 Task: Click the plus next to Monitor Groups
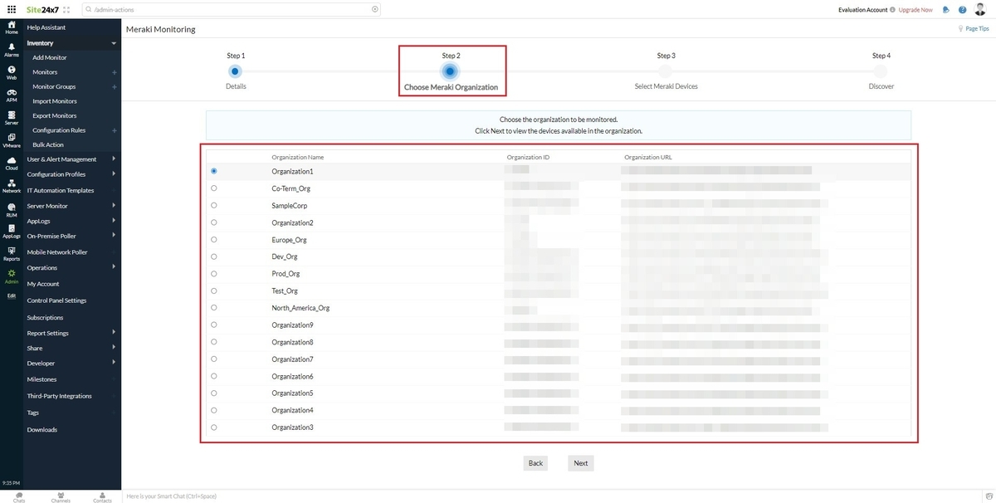point(114,86)
